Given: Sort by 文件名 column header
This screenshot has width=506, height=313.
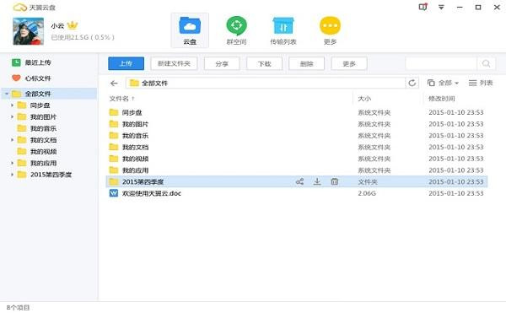Looking at the screenshot, I should click(x=119, y=99).
